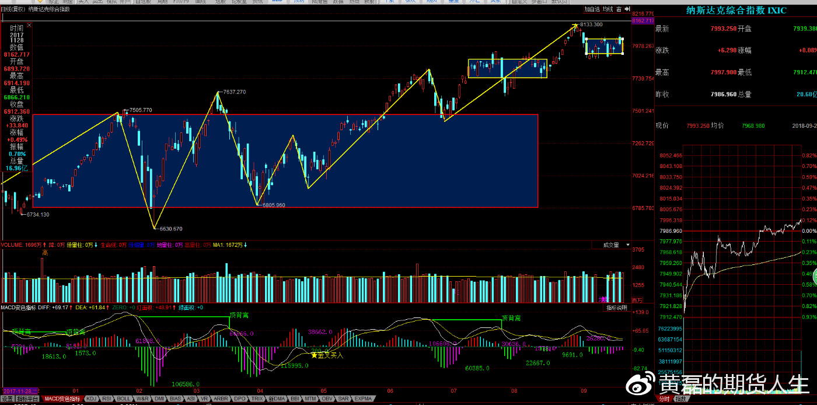
Task: Switch to the VR indicator tab
Action: pyautogui.click(x=205, y=399)
